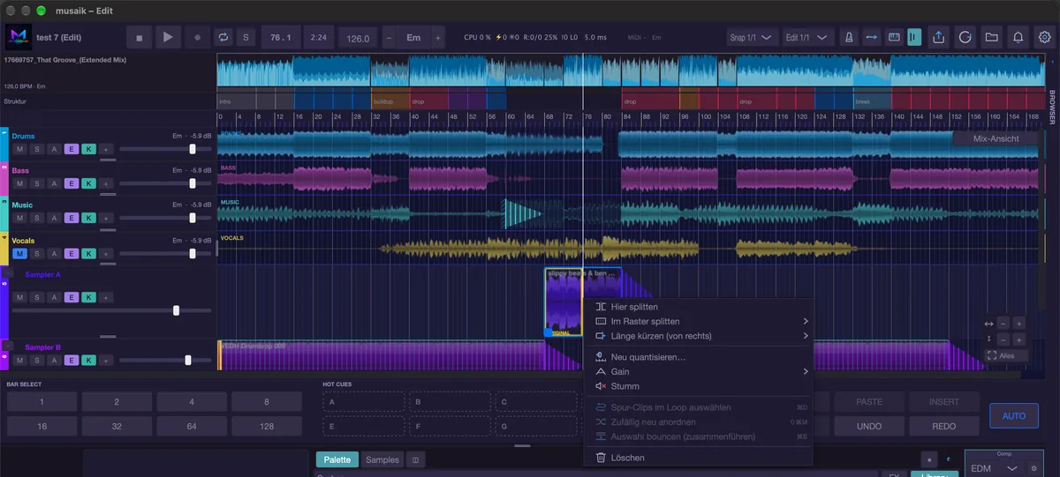Click the Mix-Ansicht button

pos(996,138)
